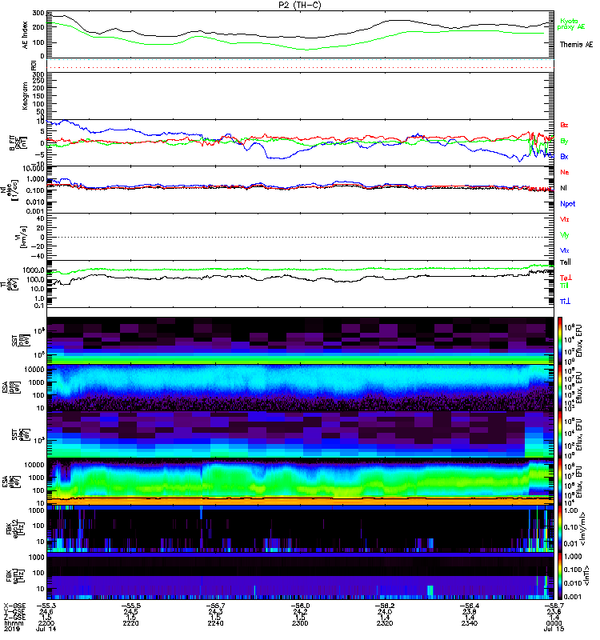
Task: Click the Jul 15 date label
Action: coord(554,629)
